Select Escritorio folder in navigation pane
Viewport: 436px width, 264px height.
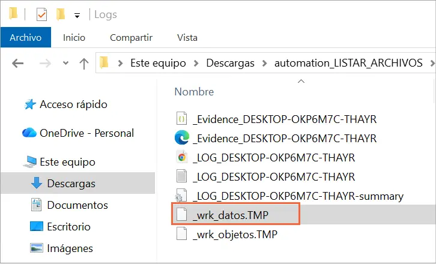[68, 227]
